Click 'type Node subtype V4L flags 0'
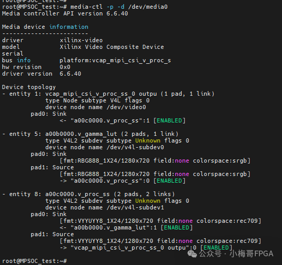This screenshot has height=265, width=282. click(x=97, y=100)
